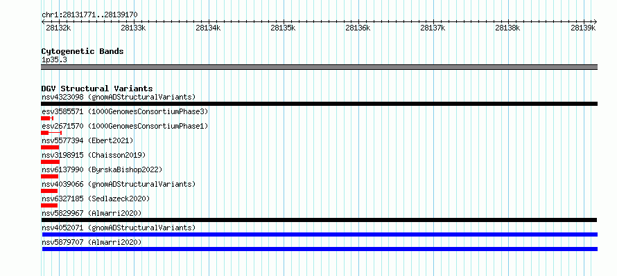Click the 28137k ruler tick label
Image resolution: width=617 pixels, height=276 pixels.
(x=433, y=28)
